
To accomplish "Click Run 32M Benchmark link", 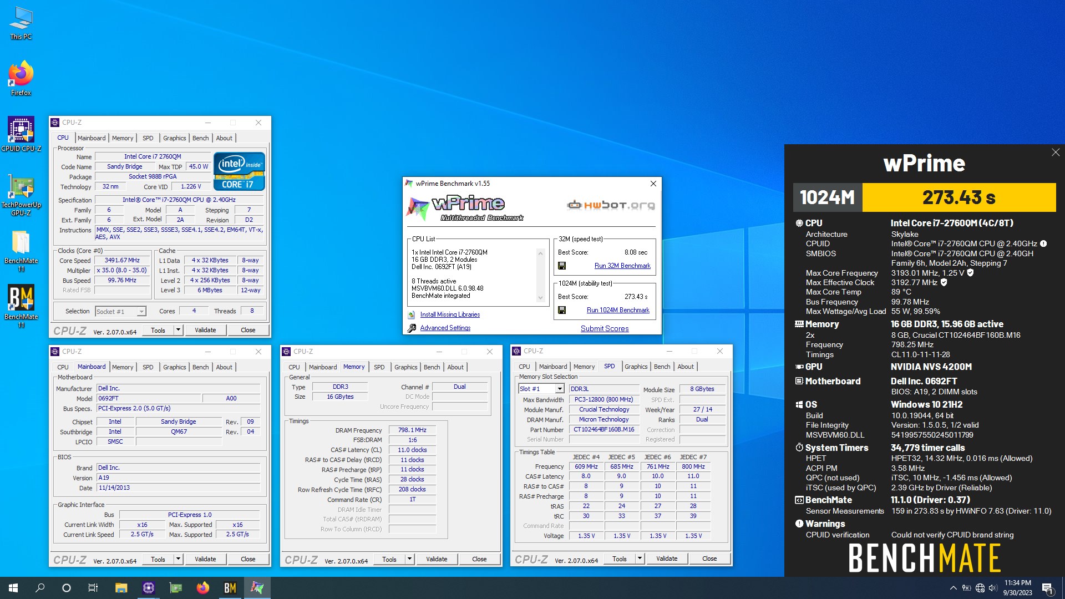I will pyautogui.click(x=622, y=266).
